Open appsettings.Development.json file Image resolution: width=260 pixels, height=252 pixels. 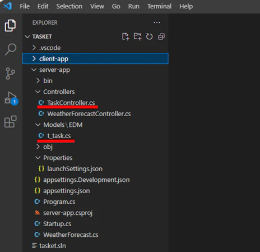point(86,180)
